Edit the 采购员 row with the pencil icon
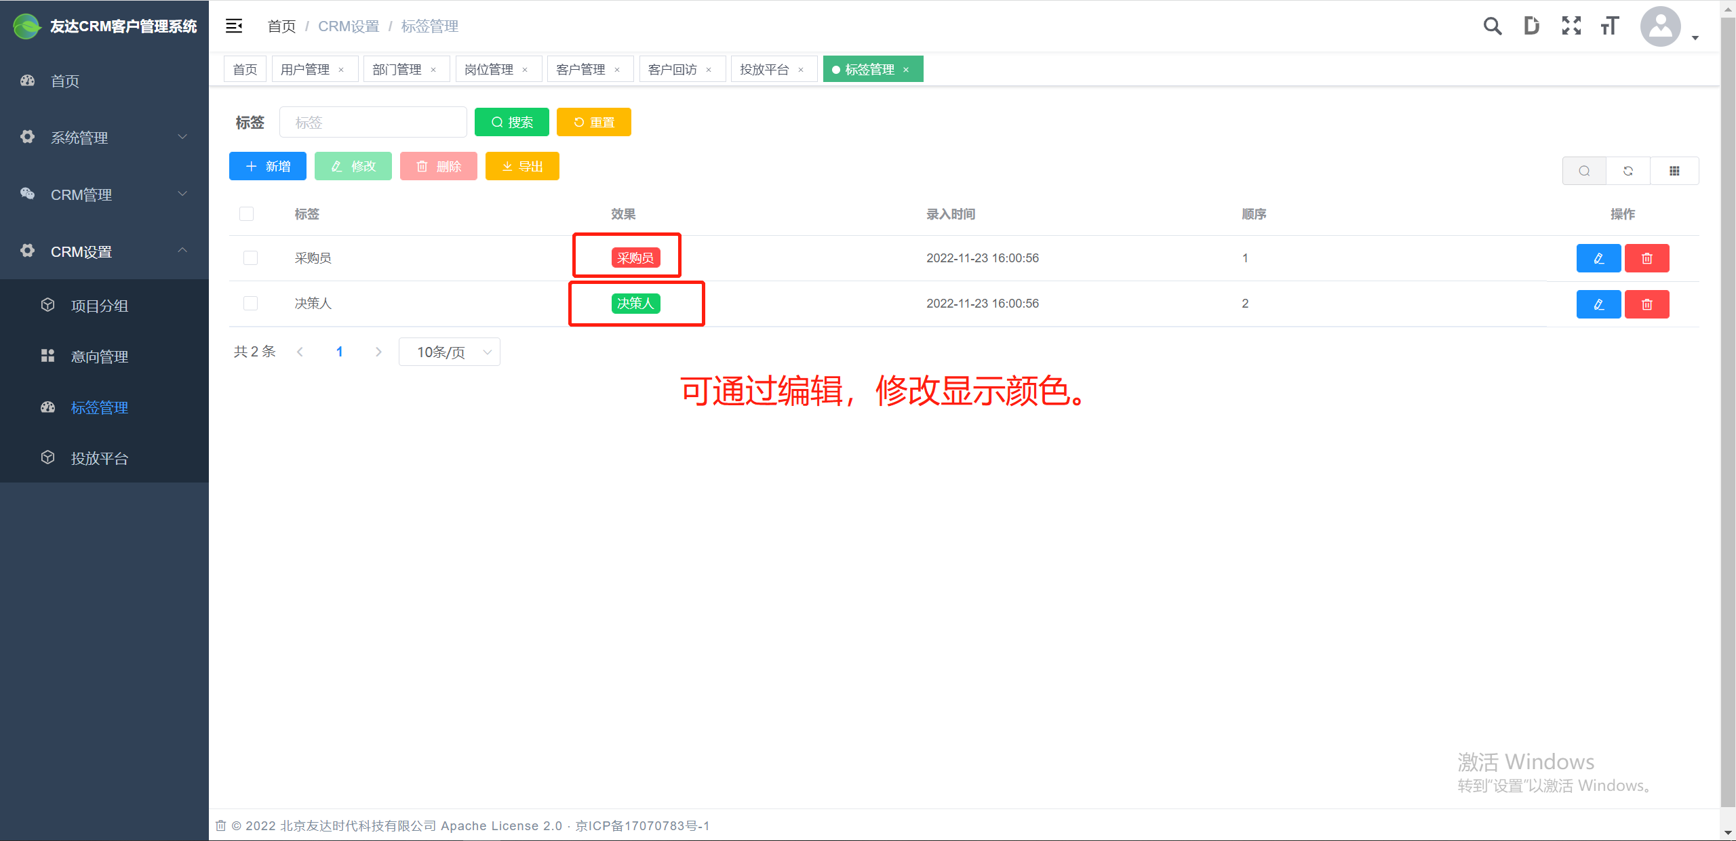1736x841 pixels. (x=1598, y=258)
